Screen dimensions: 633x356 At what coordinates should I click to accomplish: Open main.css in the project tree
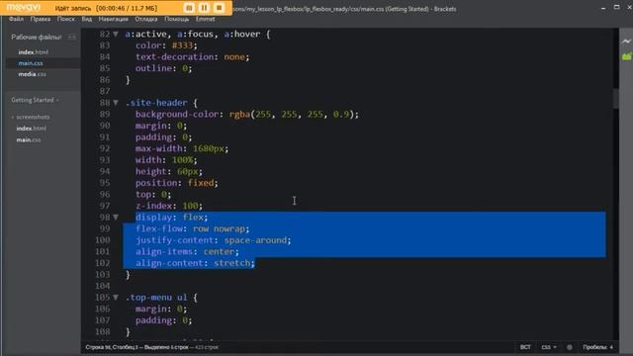tap(29, 140)
